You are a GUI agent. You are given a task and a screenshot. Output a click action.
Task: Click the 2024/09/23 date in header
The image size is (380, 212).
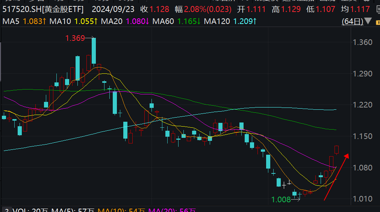click(113, 9)
